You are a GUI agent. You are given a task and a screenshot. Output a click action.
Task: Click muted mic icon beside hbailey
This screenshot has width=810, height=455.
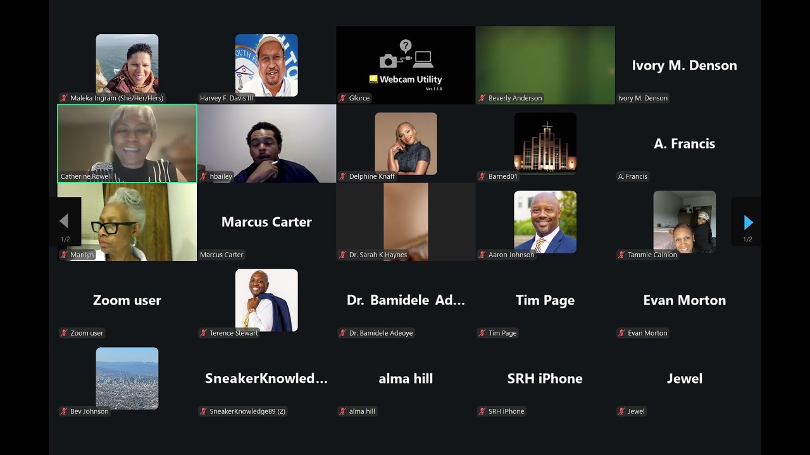204,176
